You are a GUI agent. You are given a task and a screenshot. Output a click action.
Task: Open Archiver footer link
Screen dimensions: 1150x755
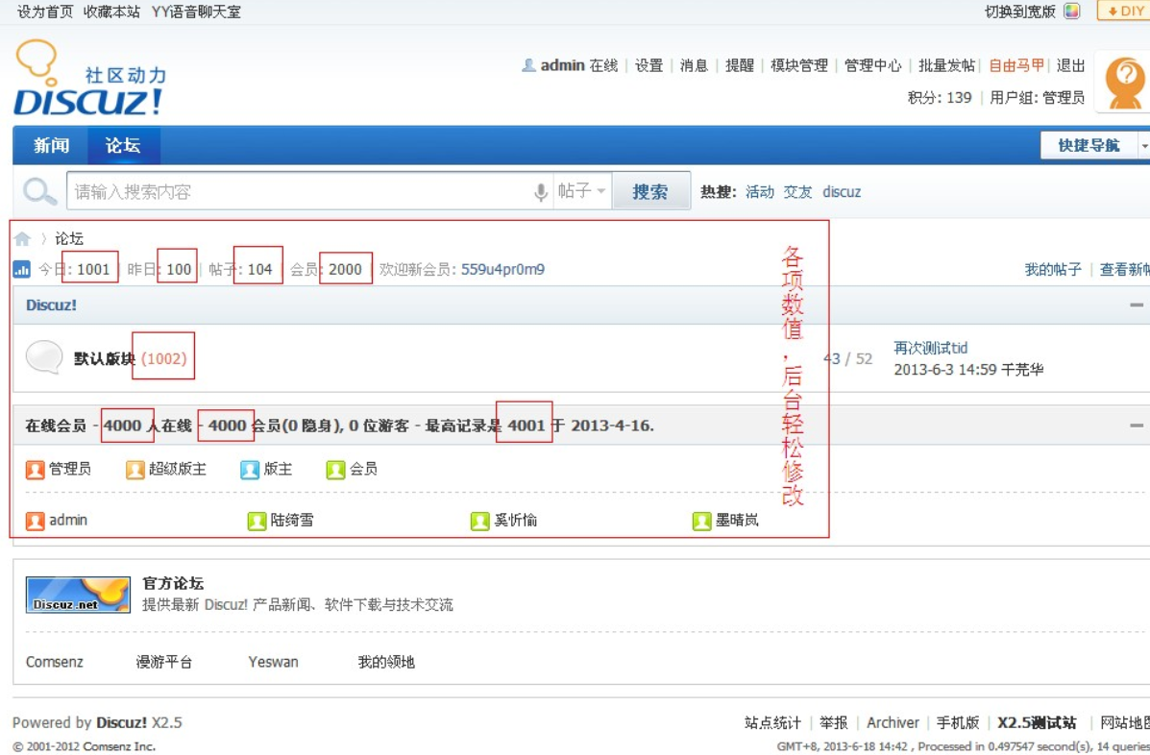[893, 723]
